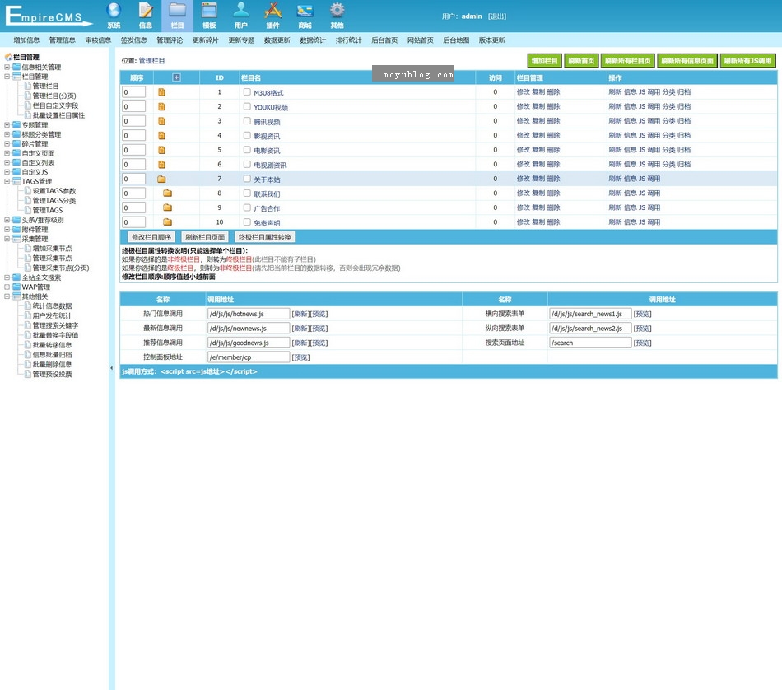Click the folder icon in 广告合作 row
This screenshot has width=782, height=690.
click(168, 207)
